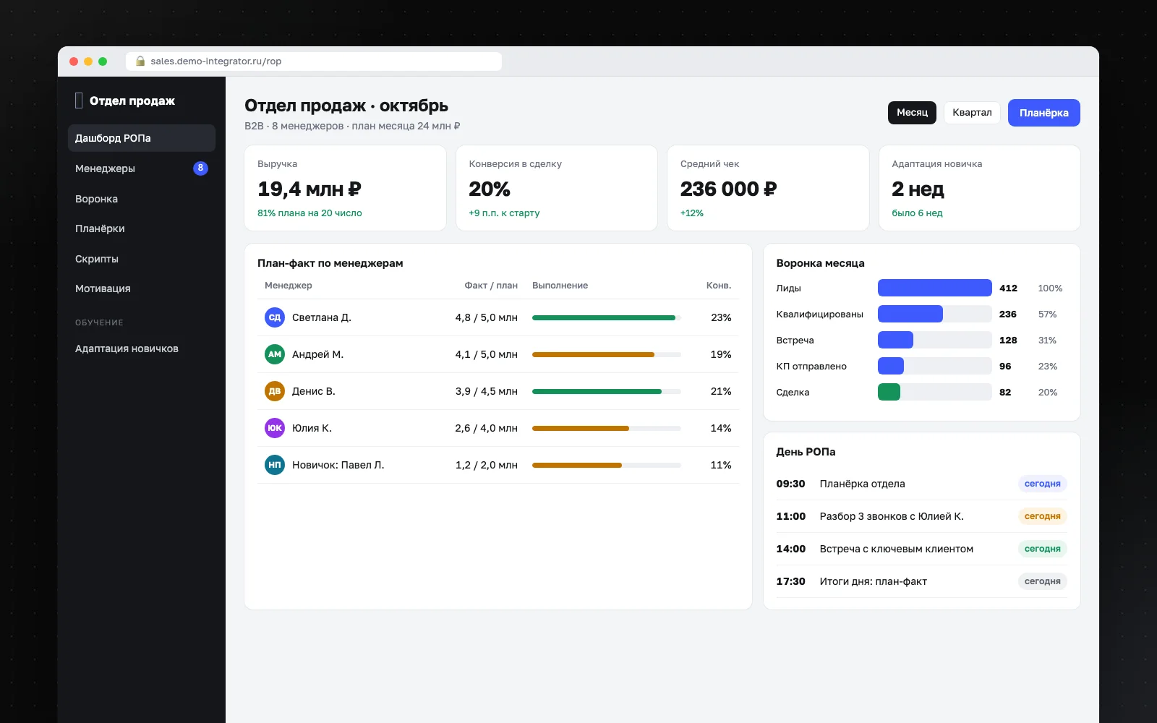The width and height of the screenshot is (1157, 723).
Task: Click the Выручка 19,4 млн ₽ card
Action: click(x=345, y=188)
